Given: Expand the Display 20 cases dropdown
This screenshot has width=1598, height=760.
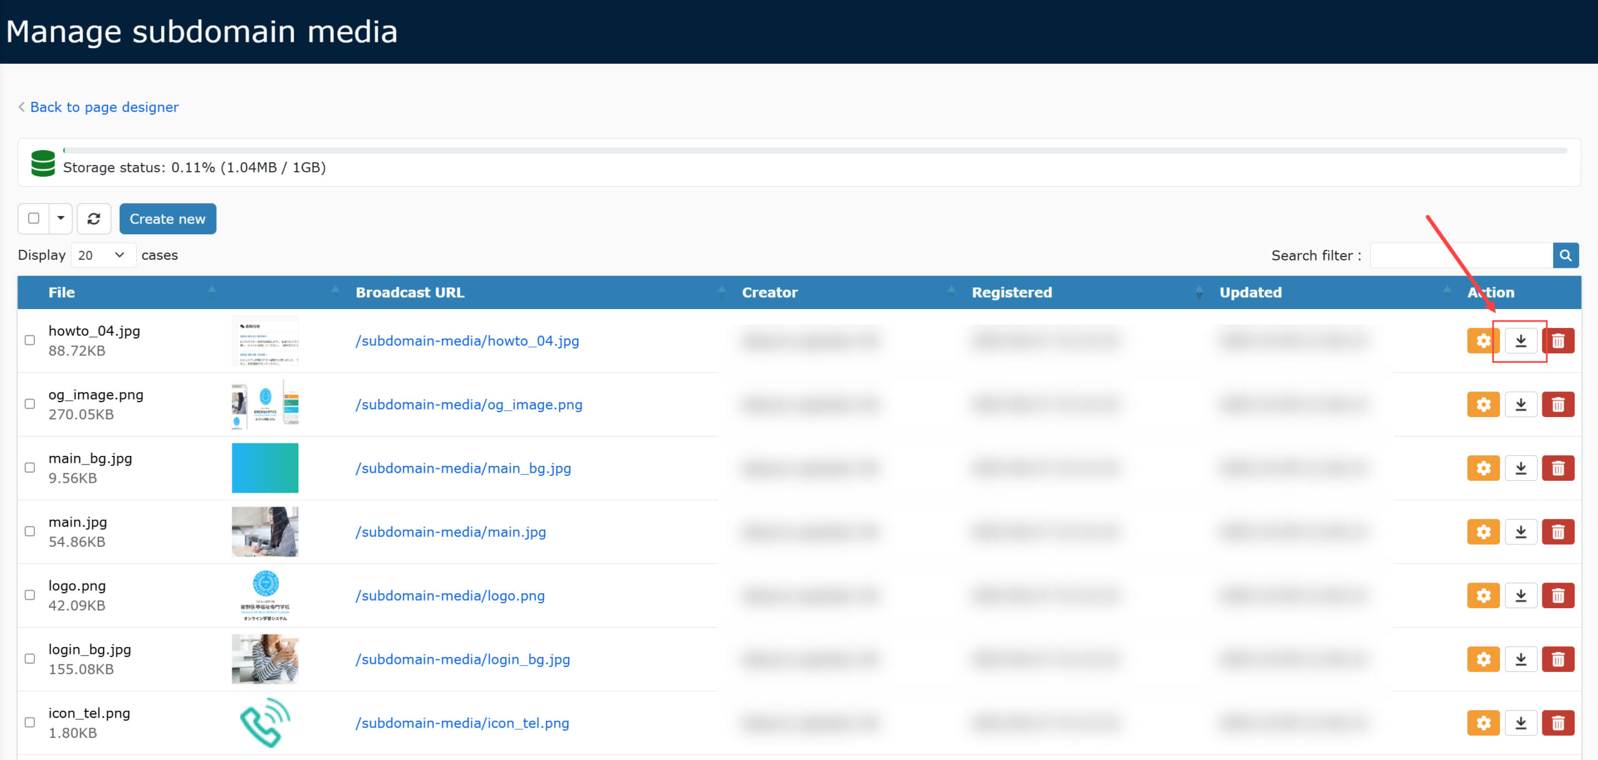Looking at the screenshot, I should [x=102, y=255].
